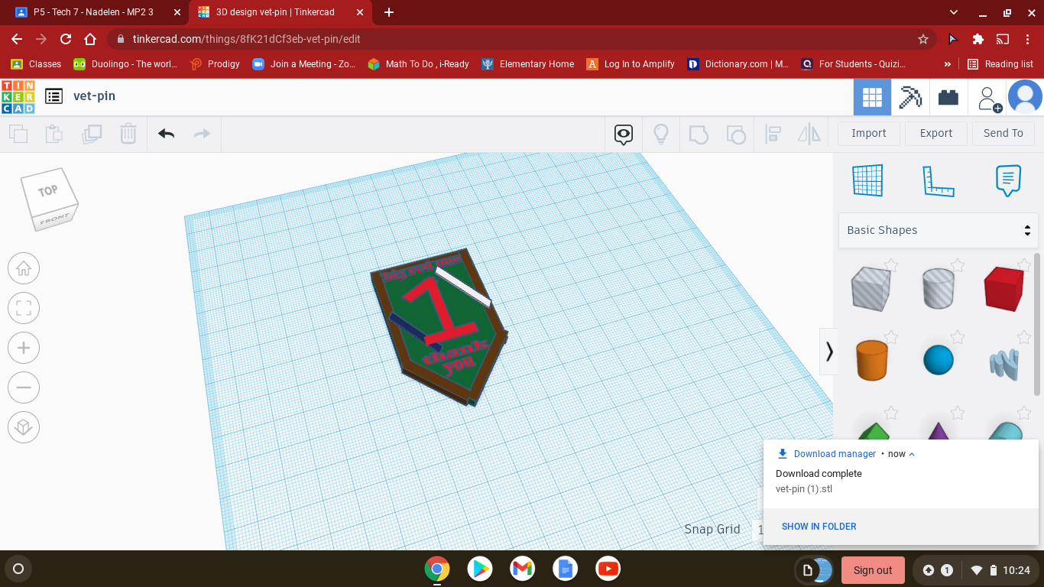The image size is (1044, 587).
Task: Click the Align tool icon
Action: click(773, 135)
